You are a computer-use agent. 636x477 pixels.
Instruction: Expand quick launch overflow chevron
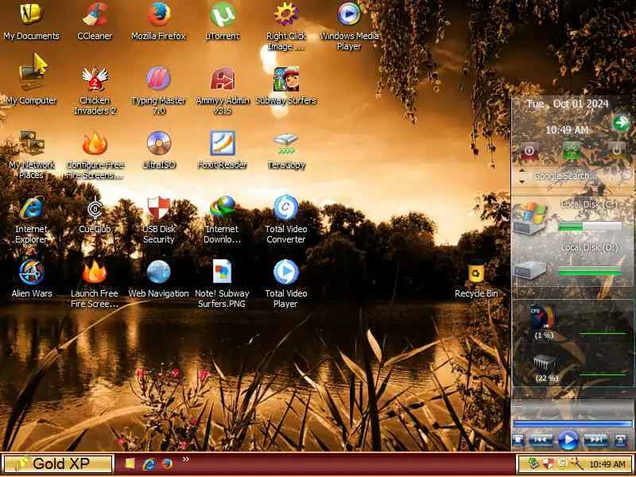tap(186, 460)
